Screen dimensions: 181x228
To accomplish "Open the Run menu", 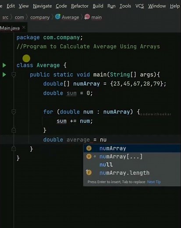I will point(111,6).
